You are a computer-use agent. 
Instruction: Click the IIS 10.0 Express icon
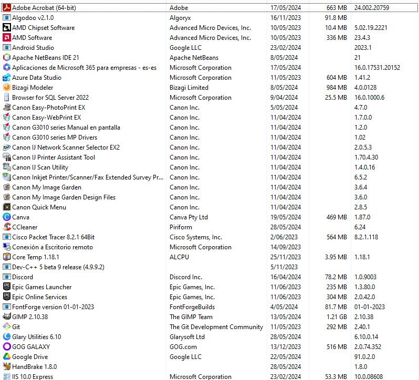click(7, 376)
